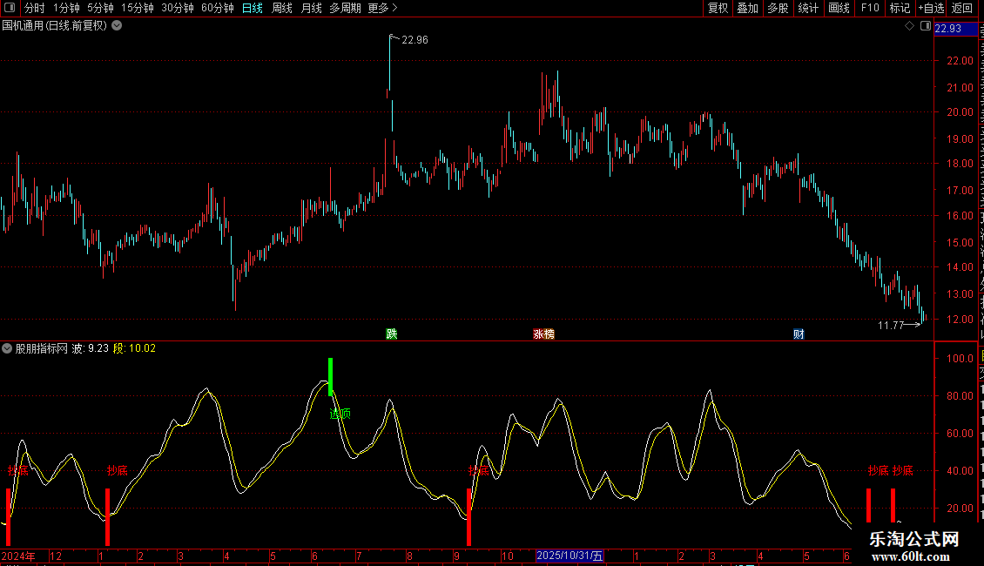Switch to 周线 weekly chart
Screen dimensions: 984x566
point(282,8)
